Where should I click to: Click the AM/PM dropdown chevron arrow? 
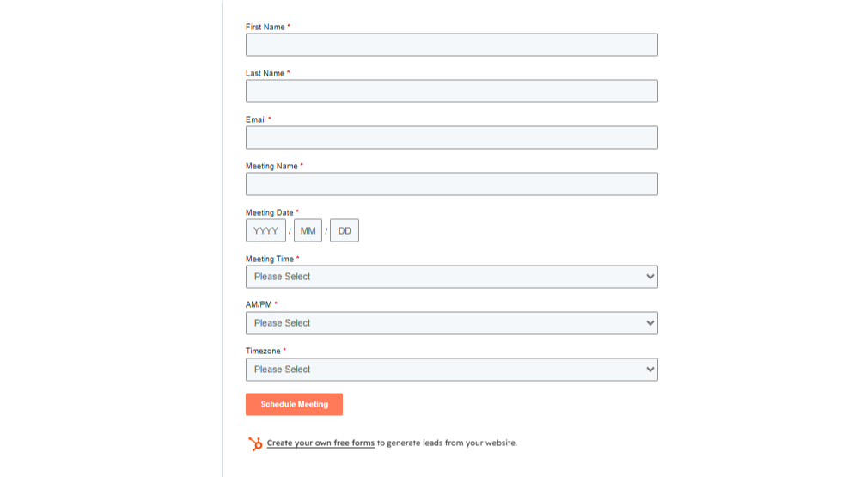pos(650,323)
